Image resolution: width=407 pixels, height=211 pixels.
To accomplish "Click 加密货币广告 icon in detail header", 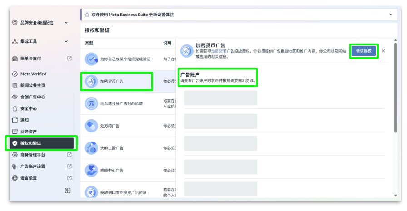I will click(x=187, y=51).
